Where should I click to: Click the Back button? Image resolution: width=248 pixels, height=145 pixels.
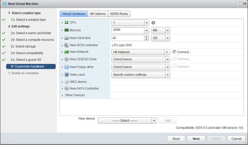pyautogui.click(x=176, y=139)
